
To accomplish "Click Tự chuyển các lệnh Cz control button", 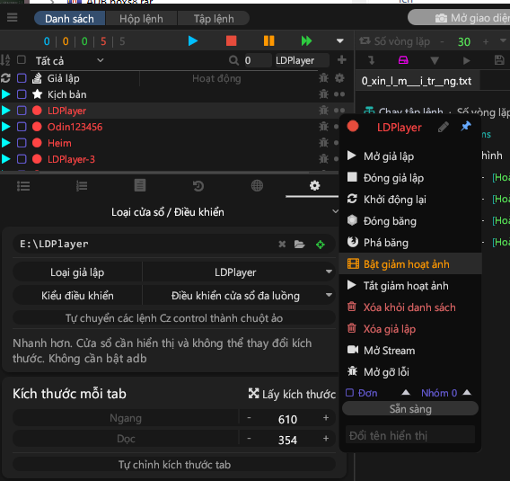I will point(174,318).
